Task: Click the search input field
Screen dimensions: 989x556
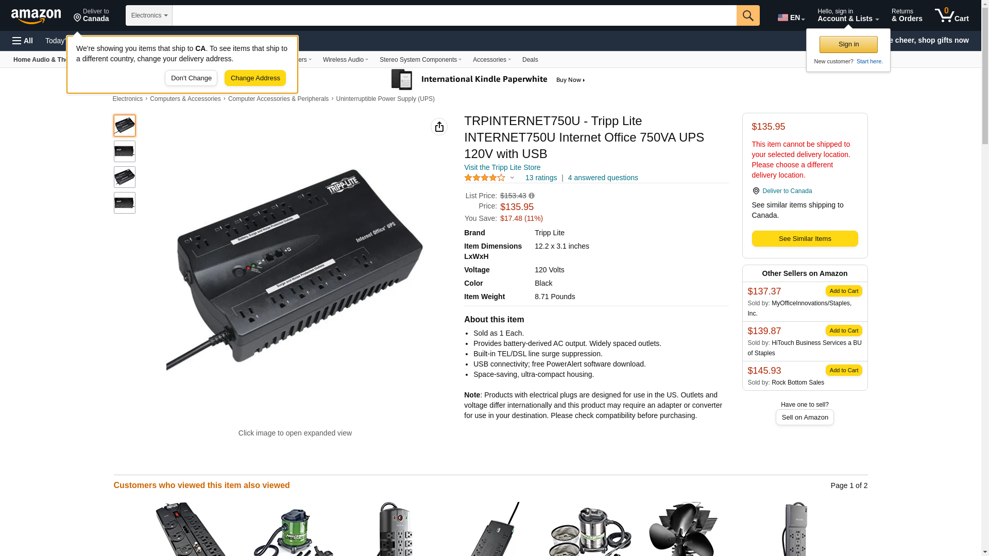Action: tap(454, 15)
